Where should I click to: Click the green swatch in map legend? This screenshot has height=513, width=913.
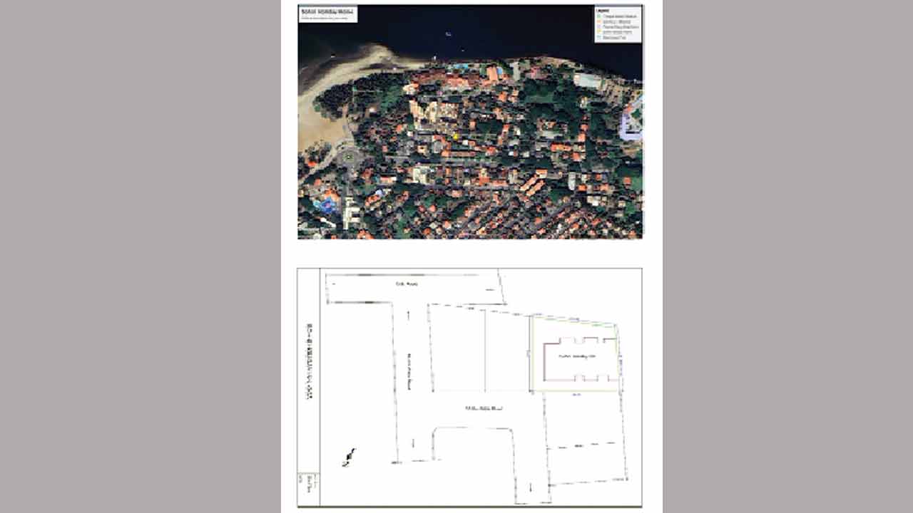(599, 16)
